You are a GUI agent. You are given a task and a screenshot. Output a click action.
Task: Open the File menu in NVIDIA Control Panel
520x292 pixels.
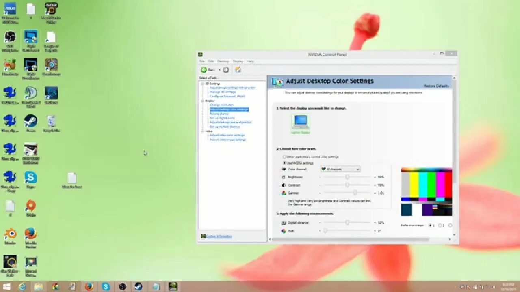coord(202,61)
